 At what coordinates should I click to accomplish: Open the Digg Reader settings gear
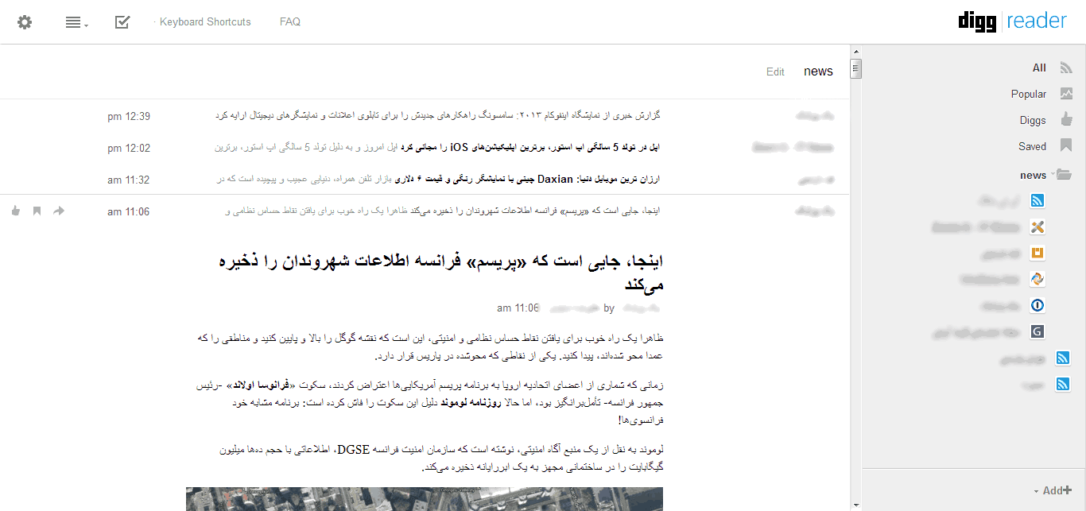coord(24,22)
